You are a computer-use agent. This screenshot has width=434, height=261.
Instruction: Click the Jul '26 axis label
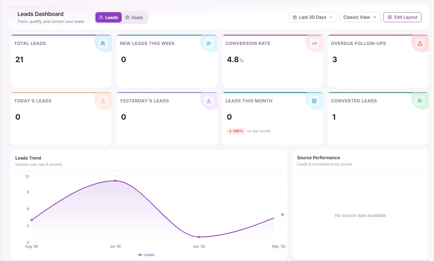(x=115, y=247)
